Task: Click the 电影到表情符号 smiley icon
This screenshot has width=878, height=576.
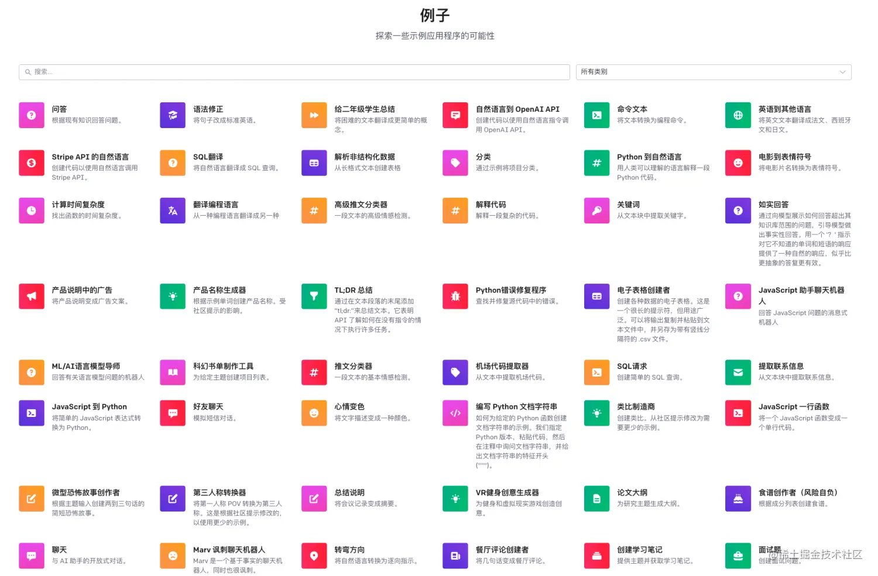Action: pos(738,163)
